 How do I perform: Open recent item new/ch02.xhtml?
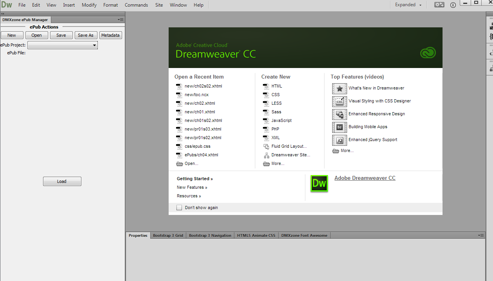(x=200, y=104)
